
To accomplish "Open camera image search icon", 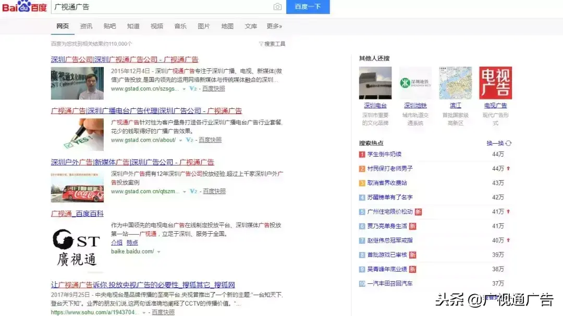I will coord(277,7).
